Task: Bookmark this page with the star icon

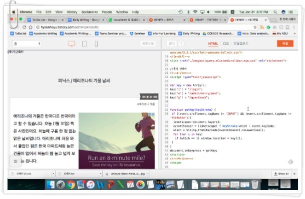Action: pyautogui.click(x=255, y=27)
